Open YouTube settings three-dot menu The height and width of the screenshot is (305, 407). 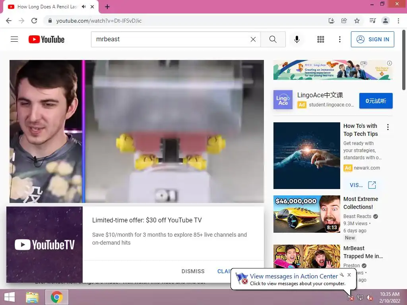[x=340, y=39]
